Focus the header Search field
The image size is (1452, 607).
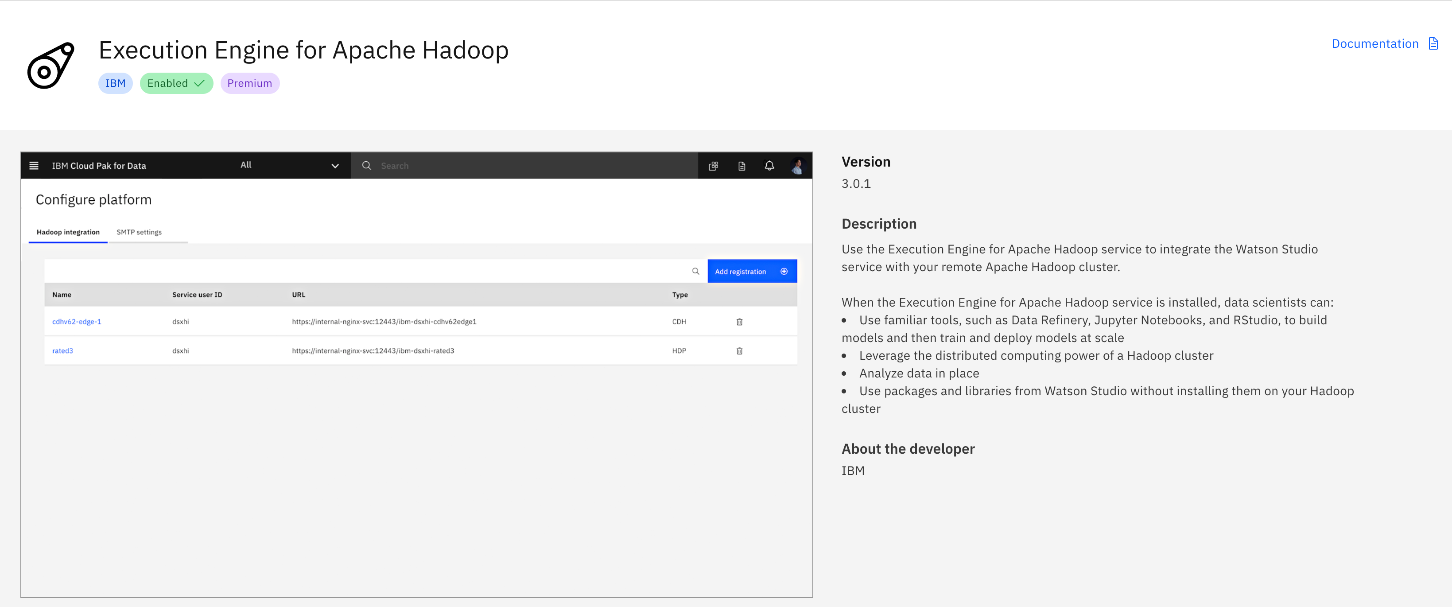pos(524,166)
